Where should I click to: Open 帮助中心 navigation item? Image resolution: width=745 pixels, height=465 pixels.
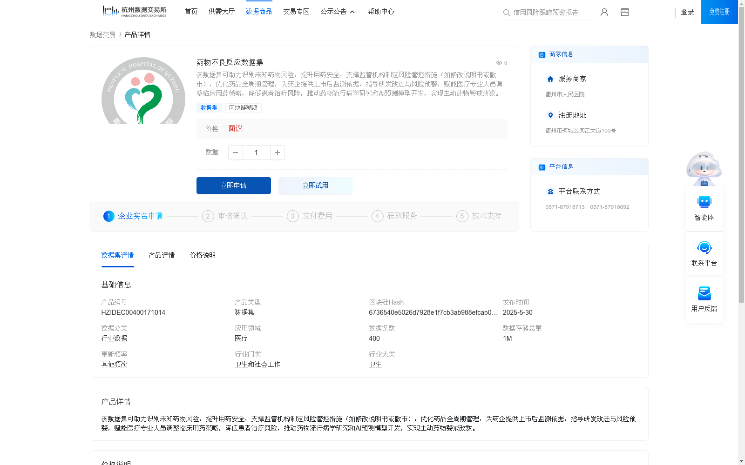coord(381,12)
